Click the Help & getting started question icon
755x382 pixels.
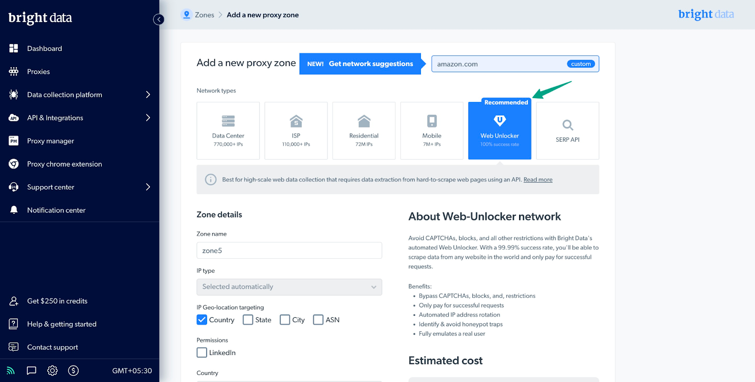point(14,324)
